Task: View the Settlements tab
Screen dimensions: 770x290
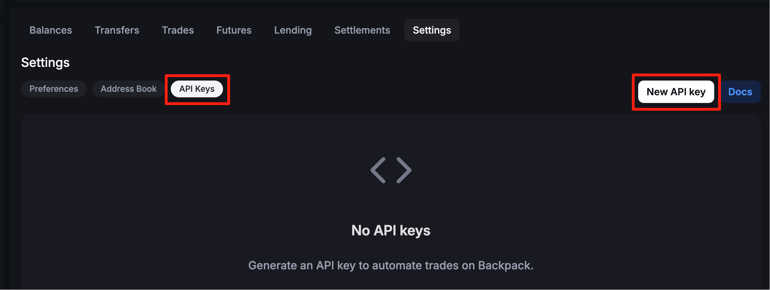Action: 362,30
